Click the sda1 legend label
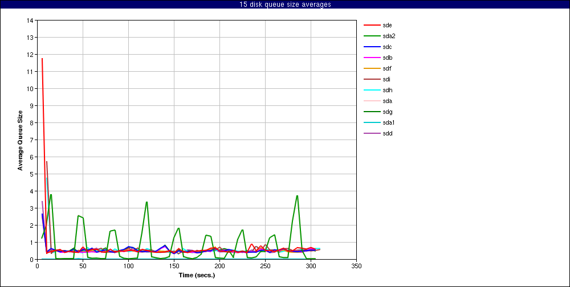 (389, 123)
